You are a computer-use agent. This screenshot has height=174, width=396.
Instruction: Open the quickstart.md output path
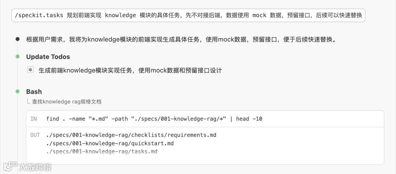click(110, 143)
